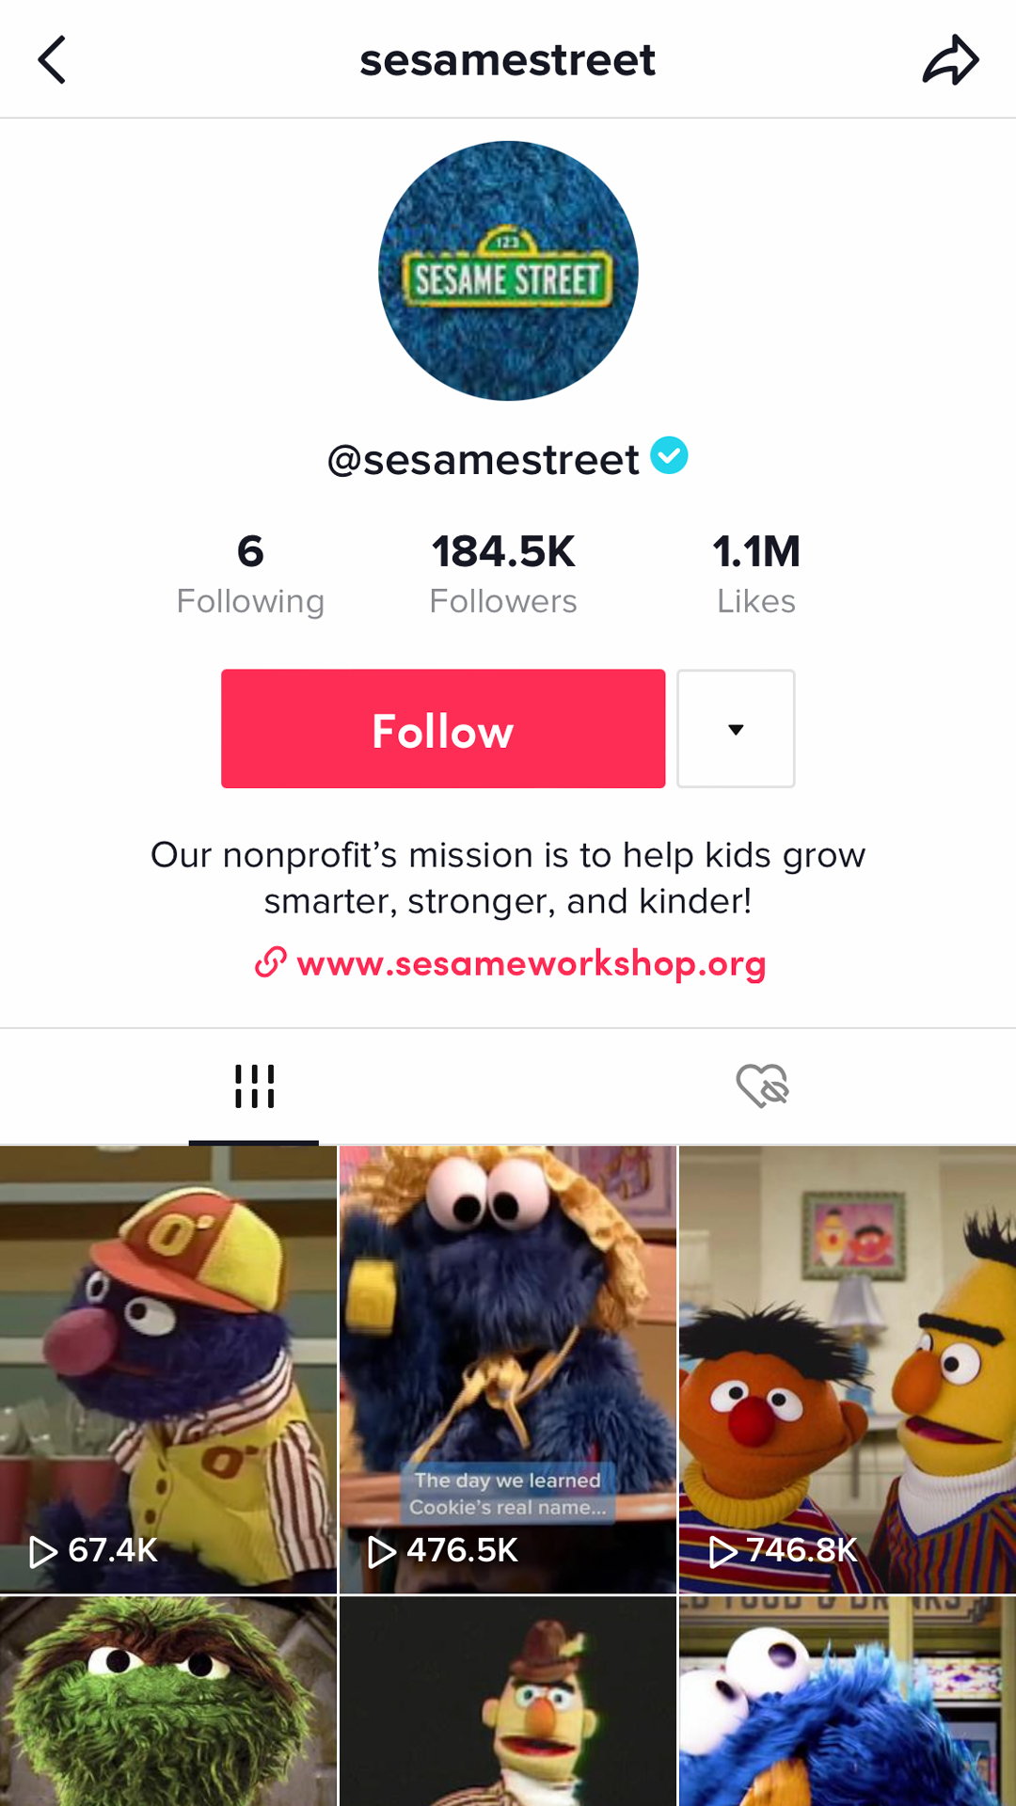Viewport: 1016px width, 1806px height.
Task: Tap the blue verified badge
Action: pyautogui.click(x=669, y=456)
